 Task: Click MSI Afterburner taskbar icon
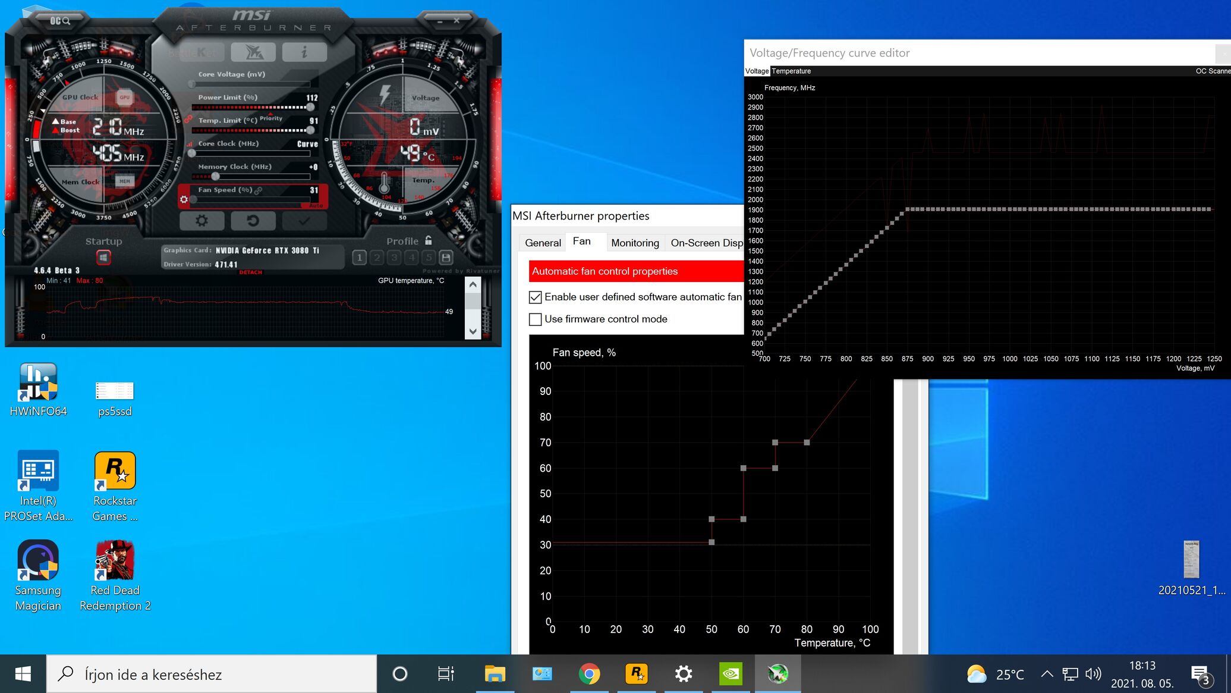click(777, 673)
